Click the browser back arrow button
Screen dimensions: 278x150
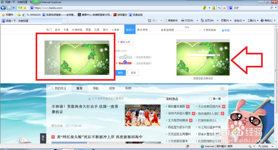click(3, 8)
